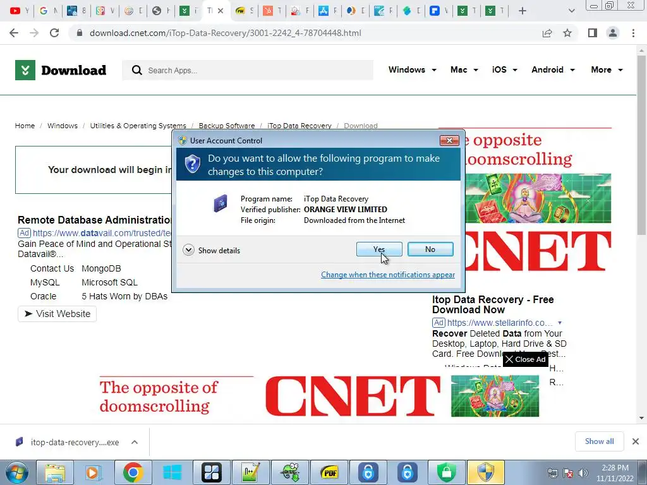
Task: Open the green shield lock taskbar icon
Action: click(x=447, y=472)
